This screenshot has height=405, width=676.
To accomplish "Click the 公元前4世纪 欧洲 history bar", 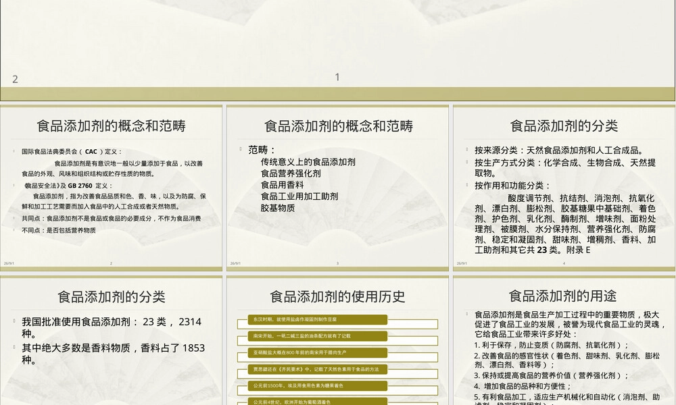I will click(318, 402).
